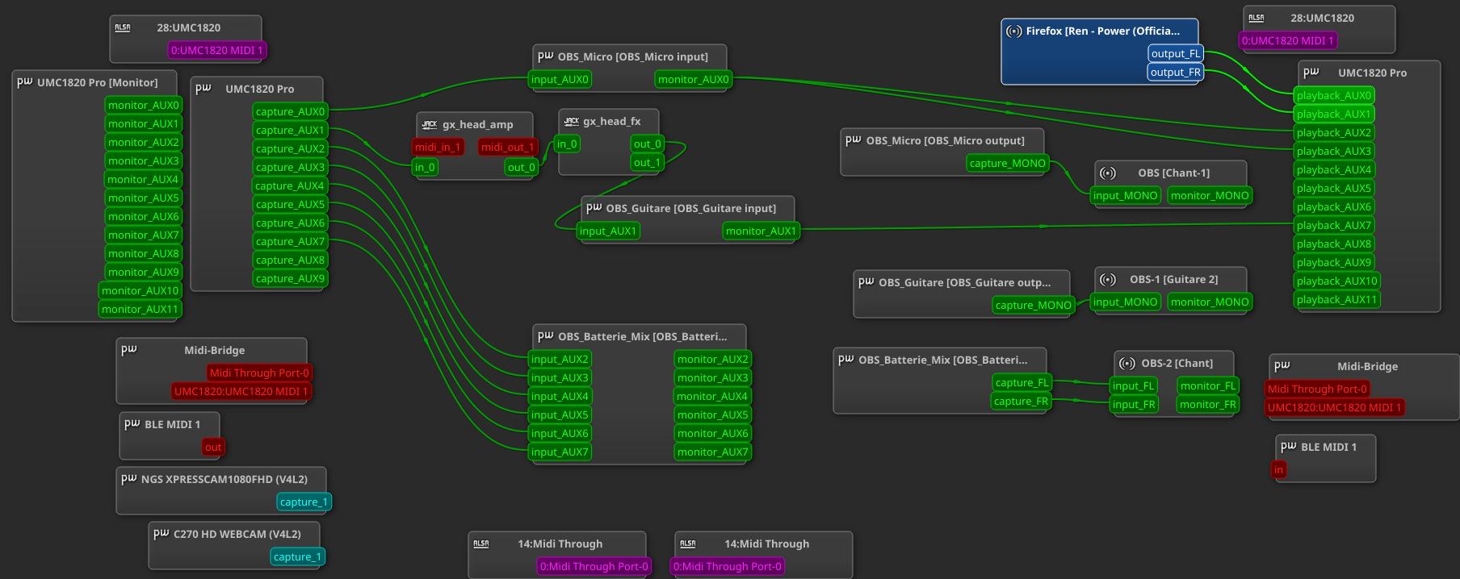Image resolution: width=1460 pixels, height=579 pixels.
Task: Select capture_1 port on NGS XPRESSCAM1080FHD
Action: [304, 502]
